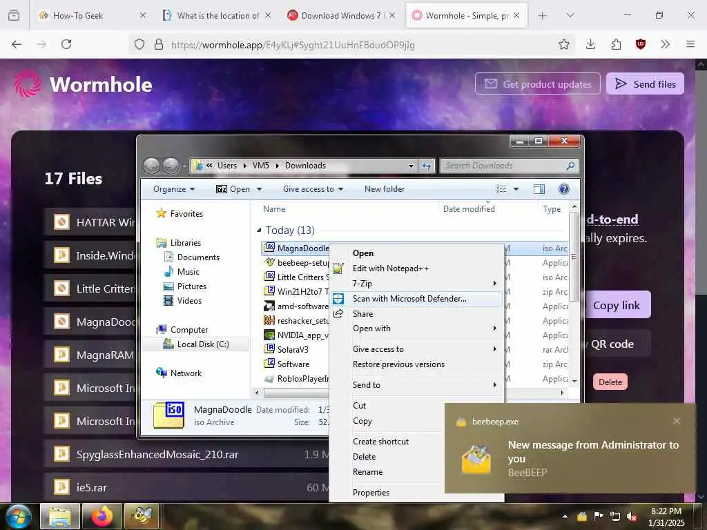Image resolution: width=707 pixels, height=530 pixels.
Task: Open Firefox View icon at tab strip left
Action: (14, 16)
